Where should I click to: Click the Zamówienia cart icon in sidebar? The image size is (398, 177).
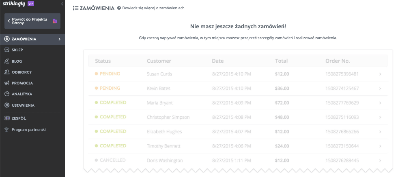point(7,39)
